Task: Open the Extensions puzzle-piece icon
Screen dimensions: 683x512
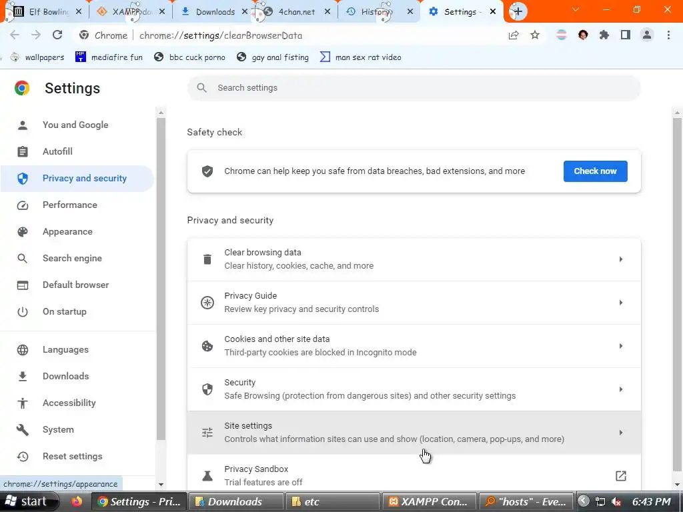Action: click(x=604, y=35)
